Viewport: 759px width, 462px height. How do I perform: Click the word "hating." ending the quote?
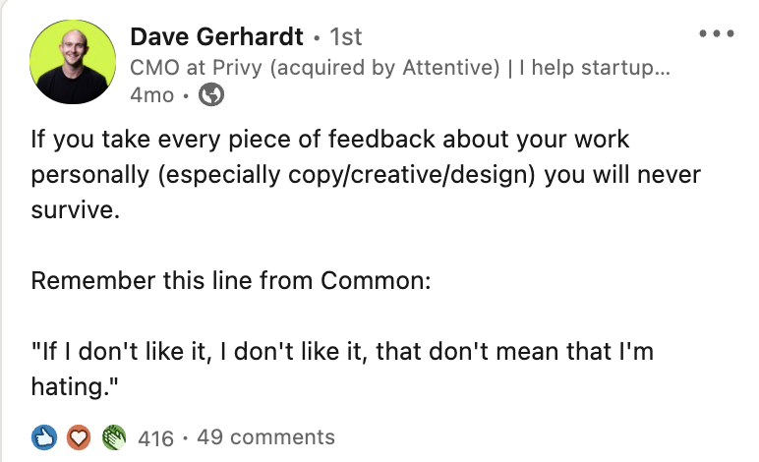(77, 387)
